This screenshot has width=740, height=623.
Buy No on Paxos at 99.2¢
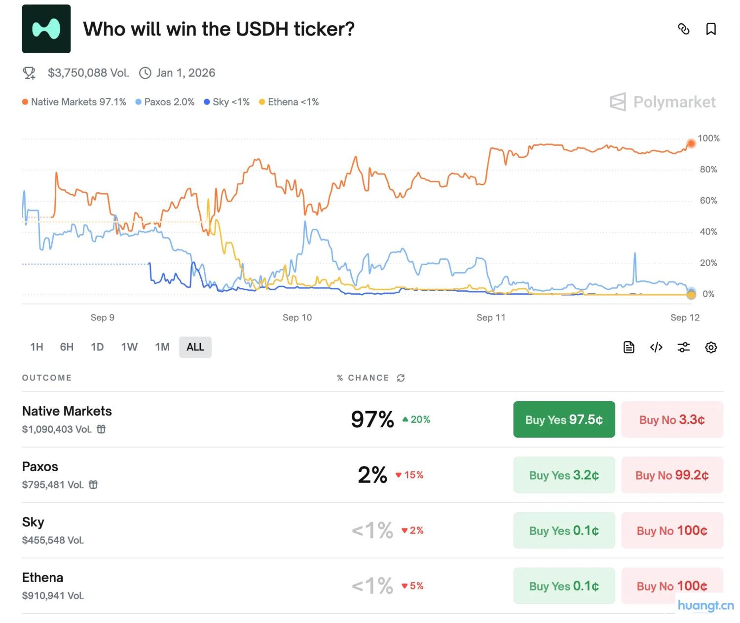(x=672, y=475)
